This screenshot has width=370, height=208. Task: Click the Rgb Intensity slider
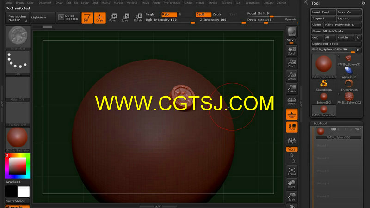click(x=170, y=20)
